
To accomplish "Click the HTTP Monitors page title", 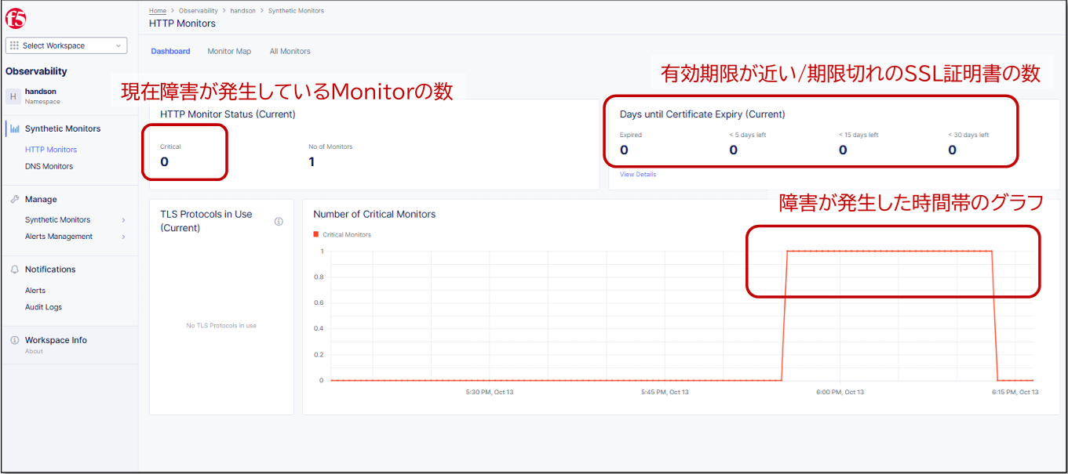I will (182, 24).
